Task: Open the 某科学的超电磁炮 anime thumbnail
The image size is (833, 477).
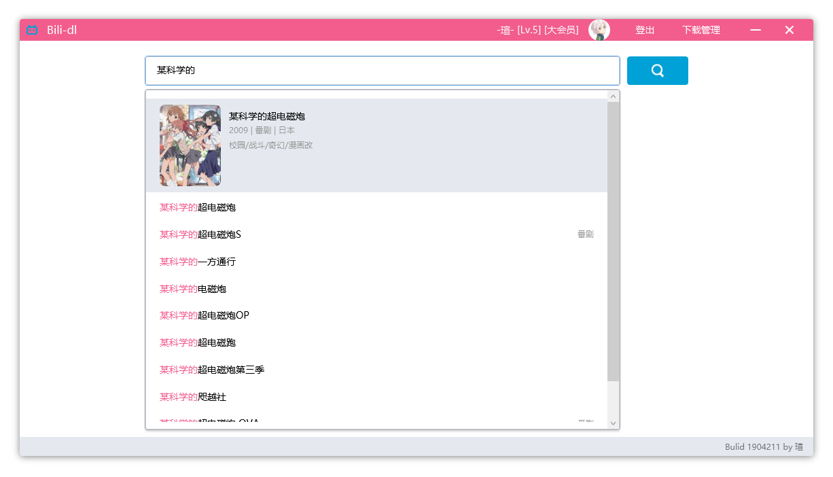Action: [190, 145]
